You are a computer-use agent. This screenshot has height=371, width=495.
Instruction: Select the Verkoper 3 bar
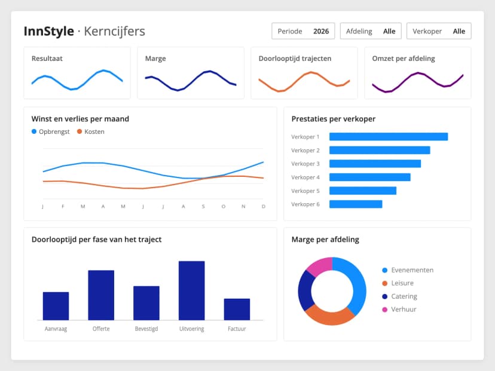coord(375,164)
